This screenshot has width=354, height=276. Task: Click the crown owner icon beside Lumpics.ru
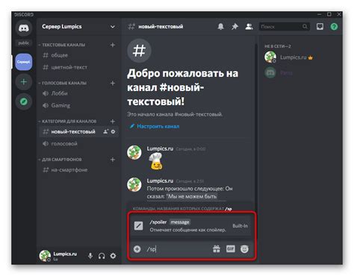[310, 57]
